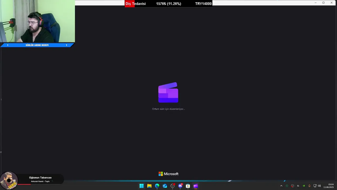Launch Microsoft Edge from the taskbar
Image resolution: width=337 pixels, height=190 pixels.
coord(157,186)
